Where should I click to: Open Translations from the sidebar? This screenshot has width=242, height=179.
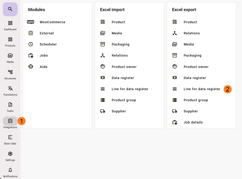(x=10, y=91)
